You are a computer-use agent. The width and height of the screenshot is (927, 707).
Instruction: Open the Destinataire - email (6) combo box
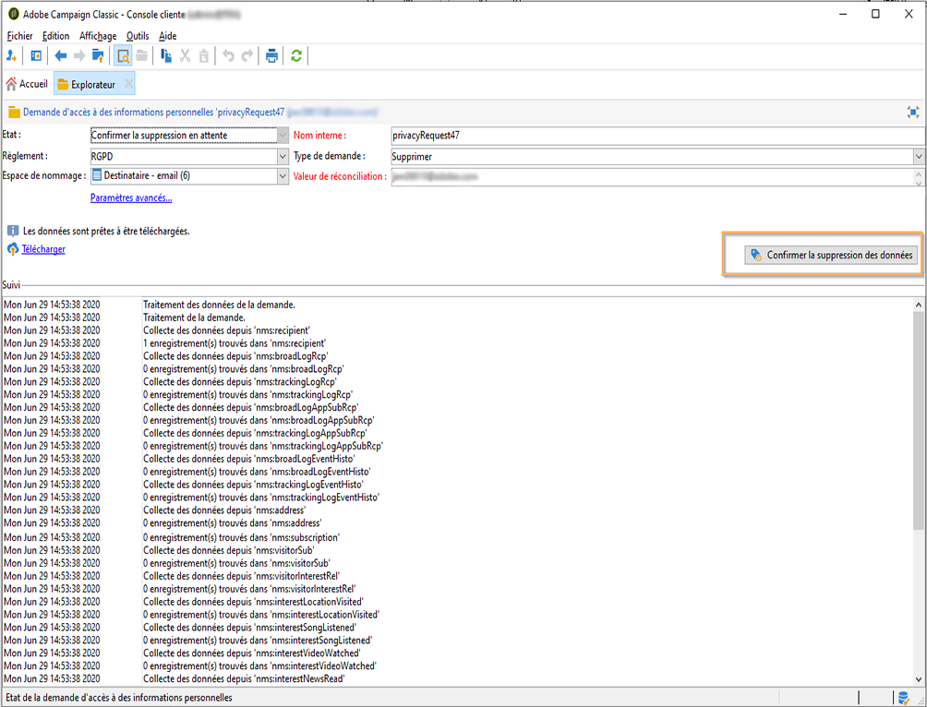189,176
